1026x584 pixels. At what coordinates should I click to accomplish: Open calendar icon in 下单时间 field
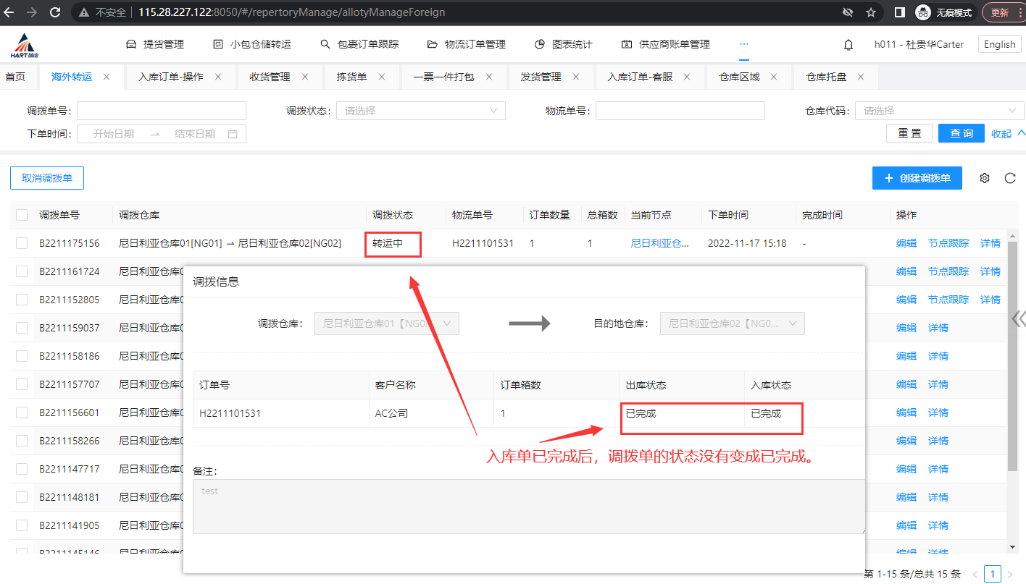[233, 134]
